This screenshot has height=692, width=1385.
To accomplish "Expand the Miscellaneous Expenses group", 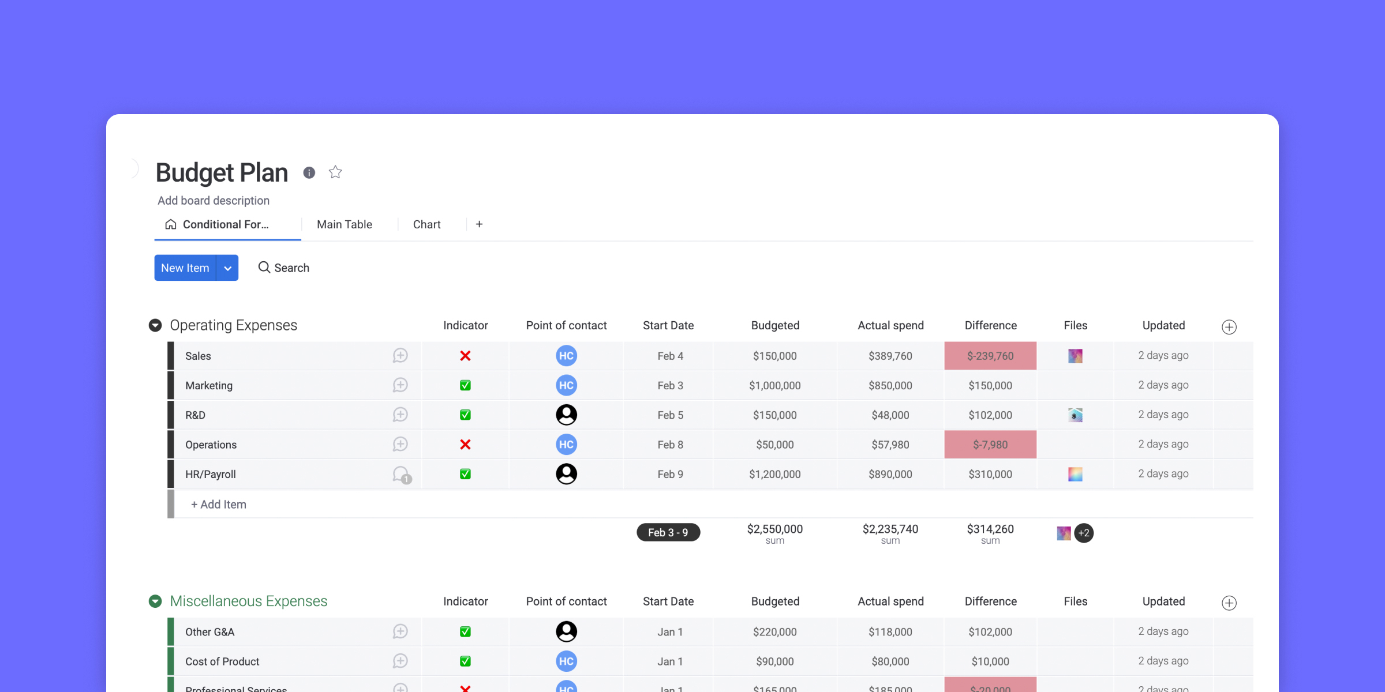I will click(156, 601).
